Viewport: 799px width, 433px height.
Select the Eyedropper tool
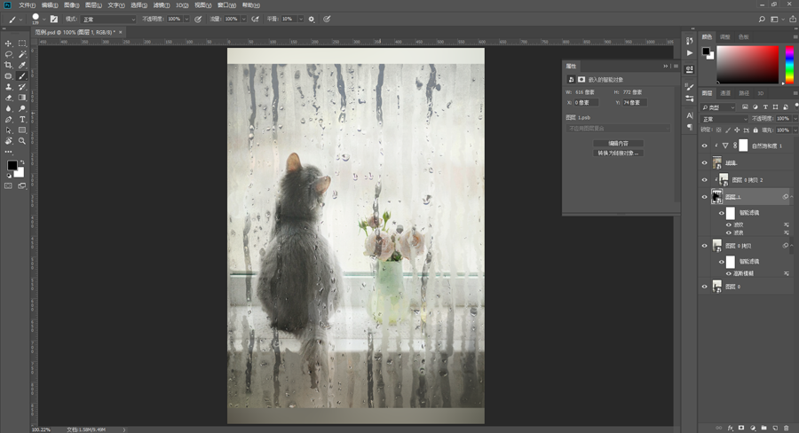click(x=22, y=66)
